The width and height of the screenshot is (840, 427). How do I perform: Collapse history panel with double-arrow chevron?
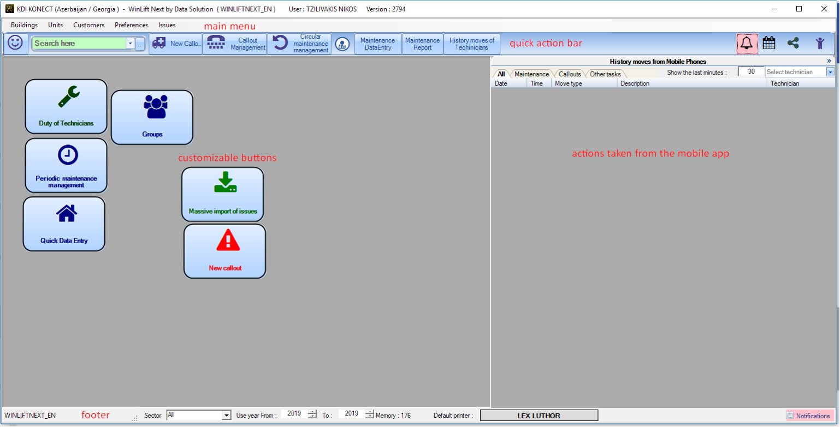pyautogui.click(x=829, y=61)
